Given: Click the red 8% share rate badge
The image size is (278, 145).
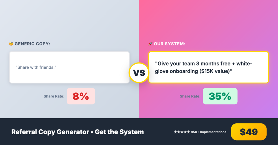Looking at the screenshot, I should point(81,96).
